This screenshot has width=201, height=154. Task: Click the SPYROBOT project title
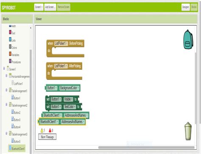coord(9,8)
